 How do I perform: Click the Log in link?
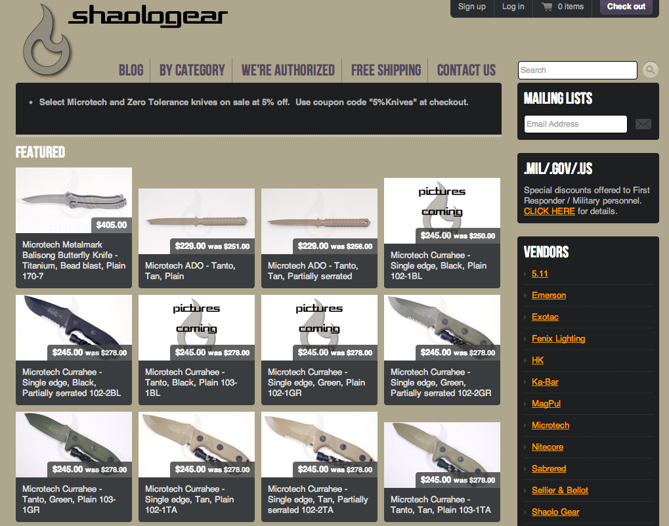pyautogui.click(x=513, y=7)
